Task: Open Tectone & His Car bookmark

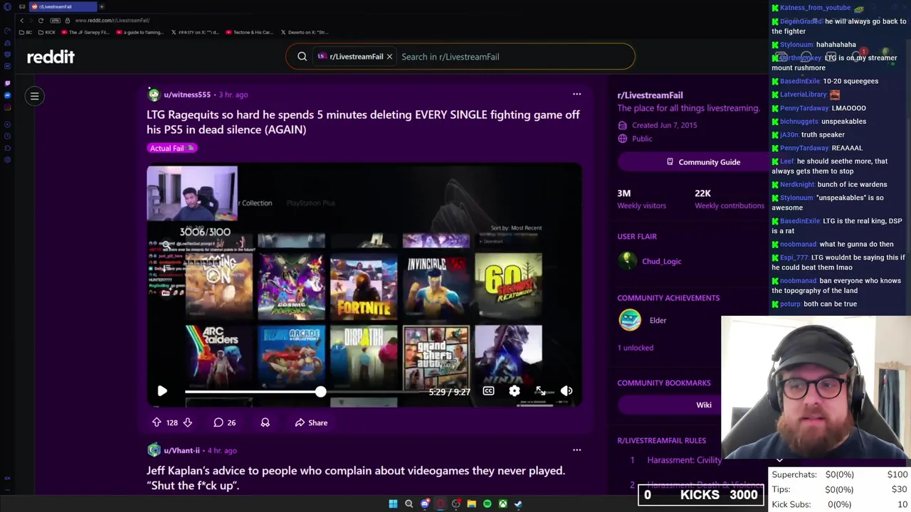Action: (x=249, y=32)
